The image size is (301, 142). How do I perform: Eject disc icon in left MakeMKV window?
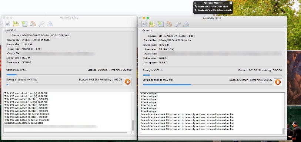[x=50, y=24]
